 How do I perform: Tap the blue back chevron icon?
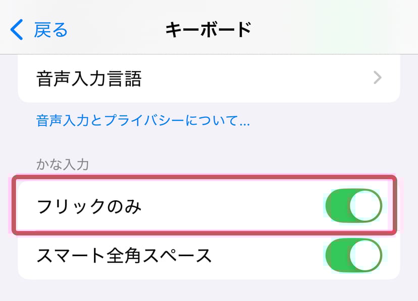(x=17, y=30)
